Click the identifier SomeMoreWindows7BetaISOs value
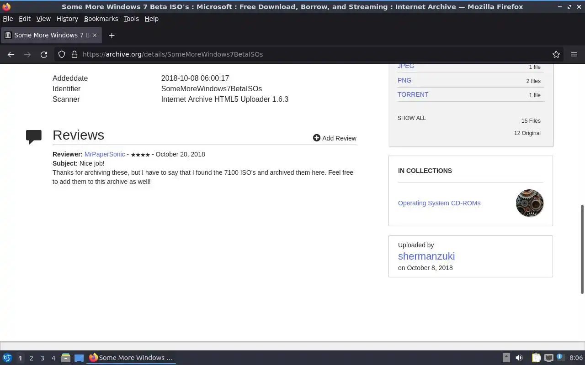The height and width of the screenshot is (365, 585). point(212,89)
